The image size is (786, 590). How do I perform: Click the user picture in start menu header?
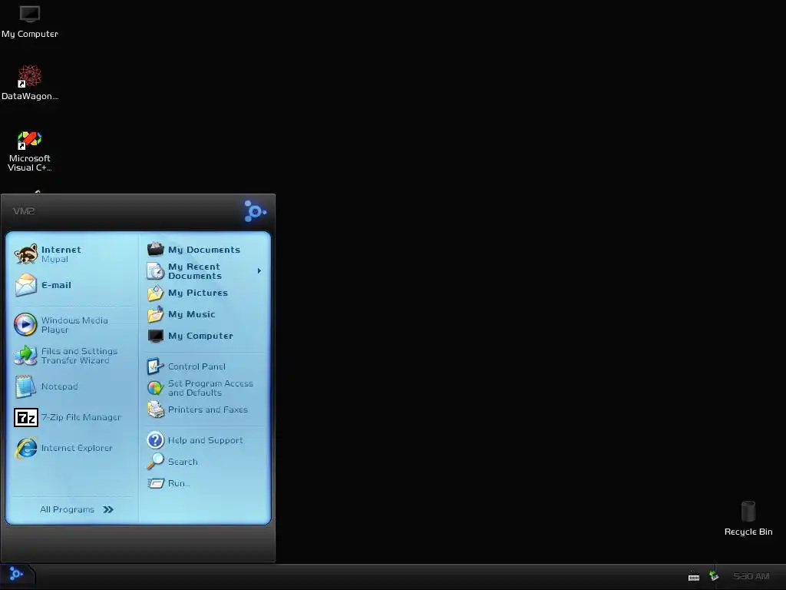coord(255,211)
